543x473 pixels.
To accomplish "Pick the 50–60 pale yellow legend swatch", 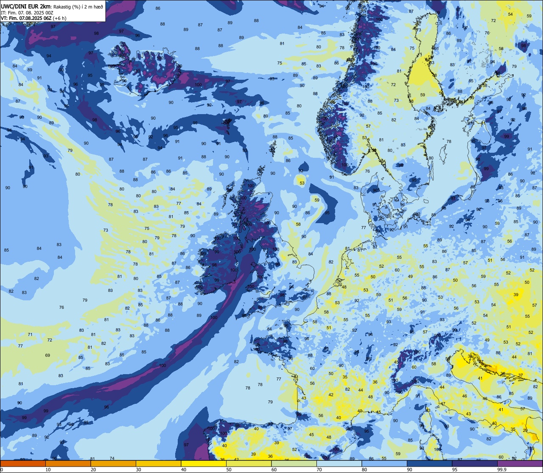I will [x=249, y=463].
